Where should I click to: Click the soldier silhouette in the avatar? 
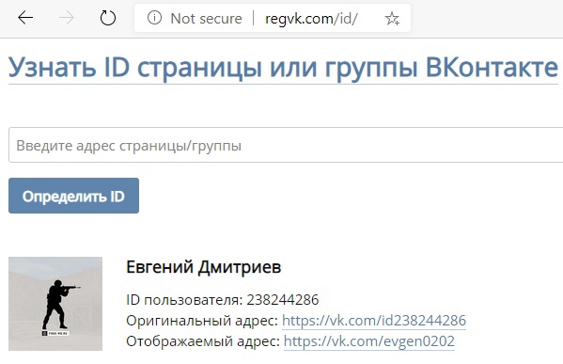coord(58,305)
